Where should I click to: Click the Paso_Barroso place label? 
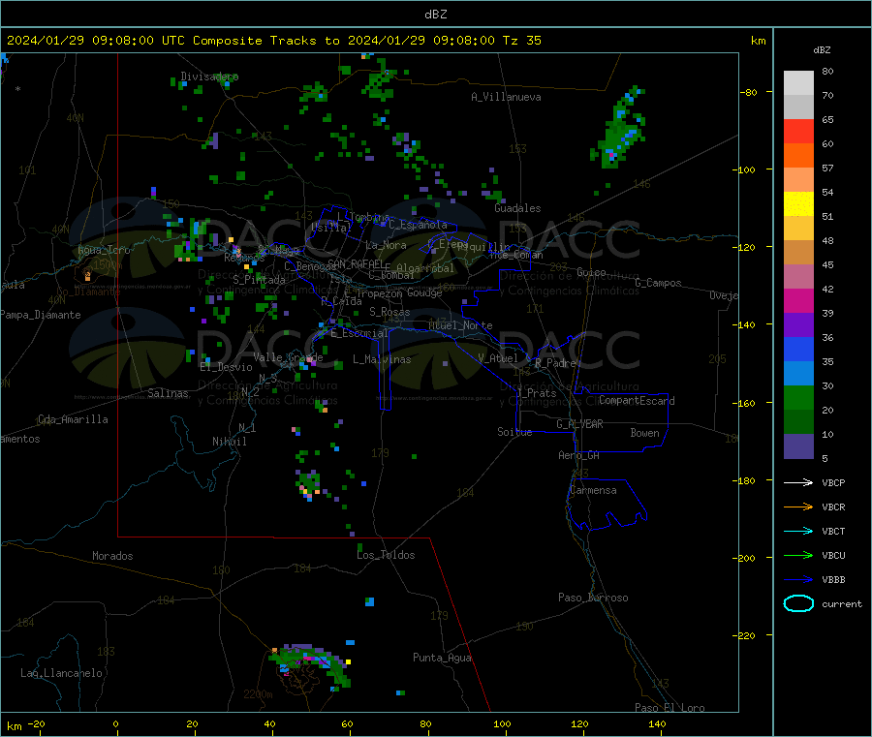tap(593, 599)
